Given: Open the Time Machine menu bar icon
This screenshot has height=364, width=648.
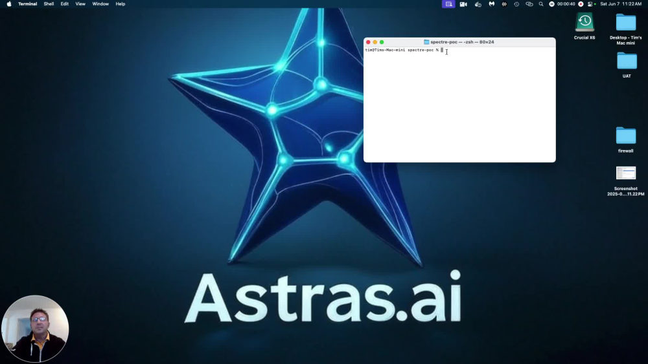Looking at the screenshot, I should pyautogui.click(x=516, y=4).
